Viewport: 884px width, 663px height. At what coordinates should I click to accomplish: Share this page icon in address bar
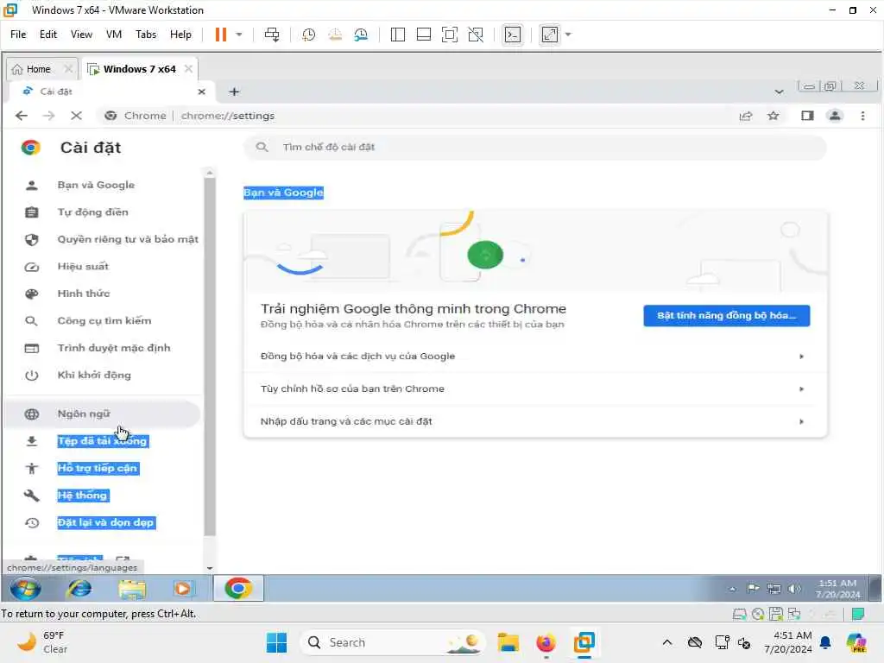[746, 116]
